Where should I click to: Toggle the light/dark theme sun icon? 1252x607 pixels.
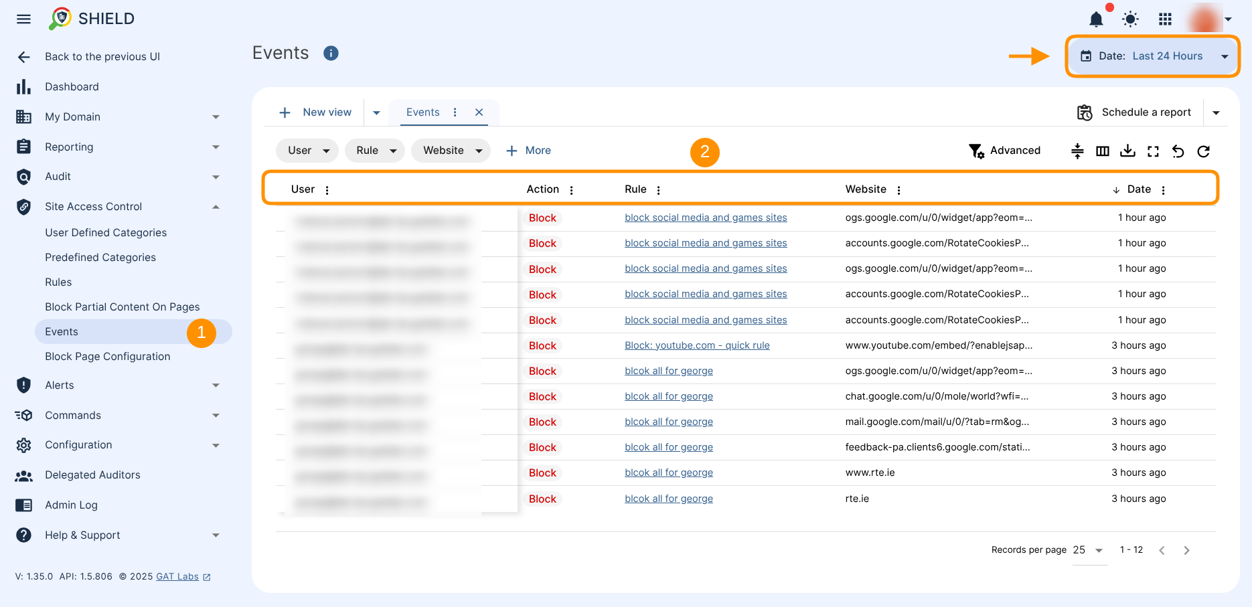click(x=1130, y=19)
